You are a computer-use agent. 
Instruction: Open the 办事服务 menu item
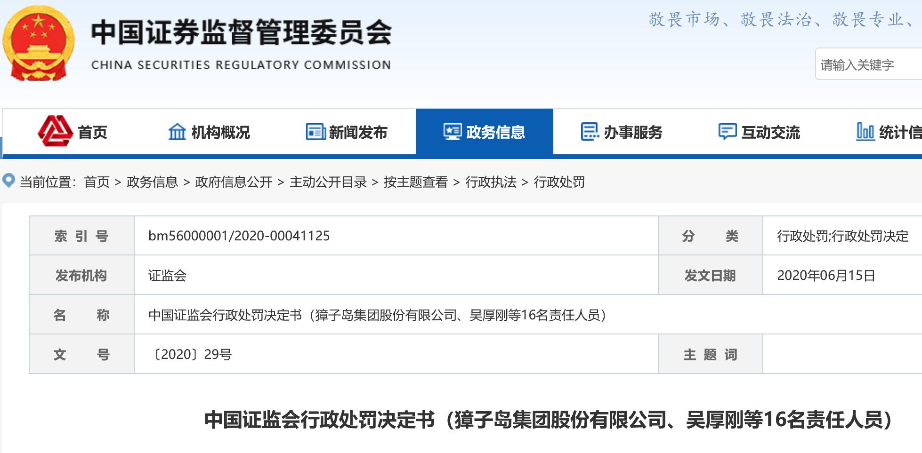(x=633, y=133)
